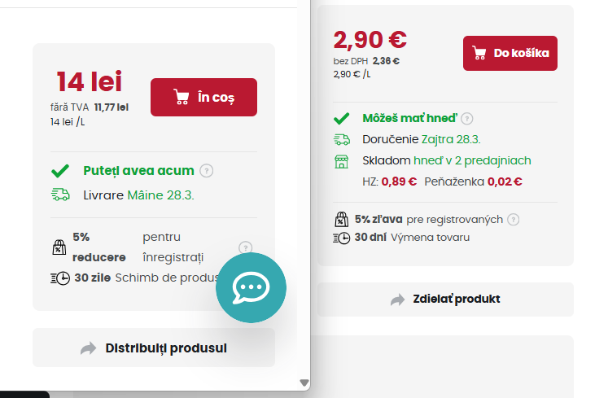The height and width of the screenshot is (398, 608).
Task: Click the clock icon beside 30 dní
Action: (x=342, y=238)
